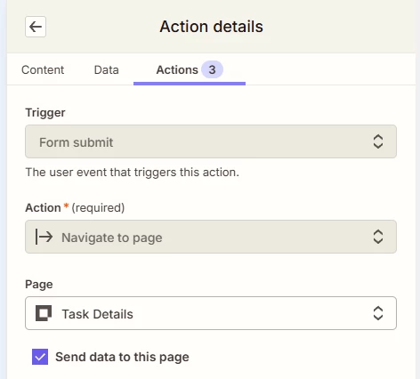The height and width of the screenshot is (379, 420).
Task: Switch to the Data tab
Action: tap(107, 70)
